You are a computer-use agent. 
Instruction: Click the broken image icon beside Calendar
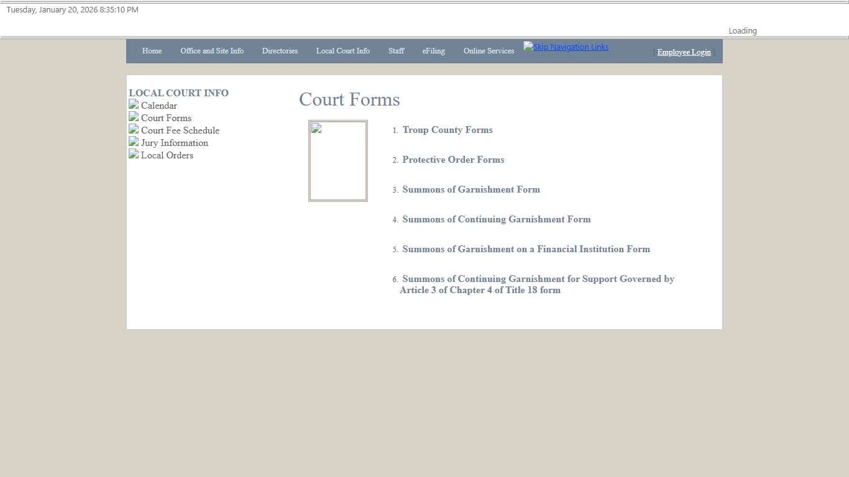pyautogui.click(x=133, y=104)
